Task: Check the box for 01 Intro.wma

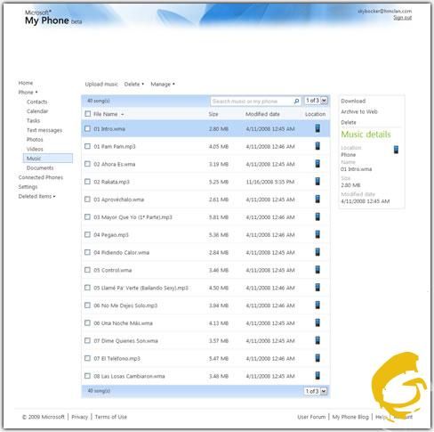Action: [x=87, y=128]
